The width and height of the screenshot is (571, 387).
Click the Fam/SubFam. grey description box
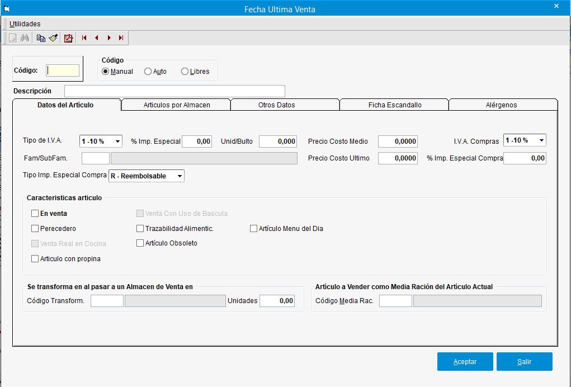click(204, 158)
